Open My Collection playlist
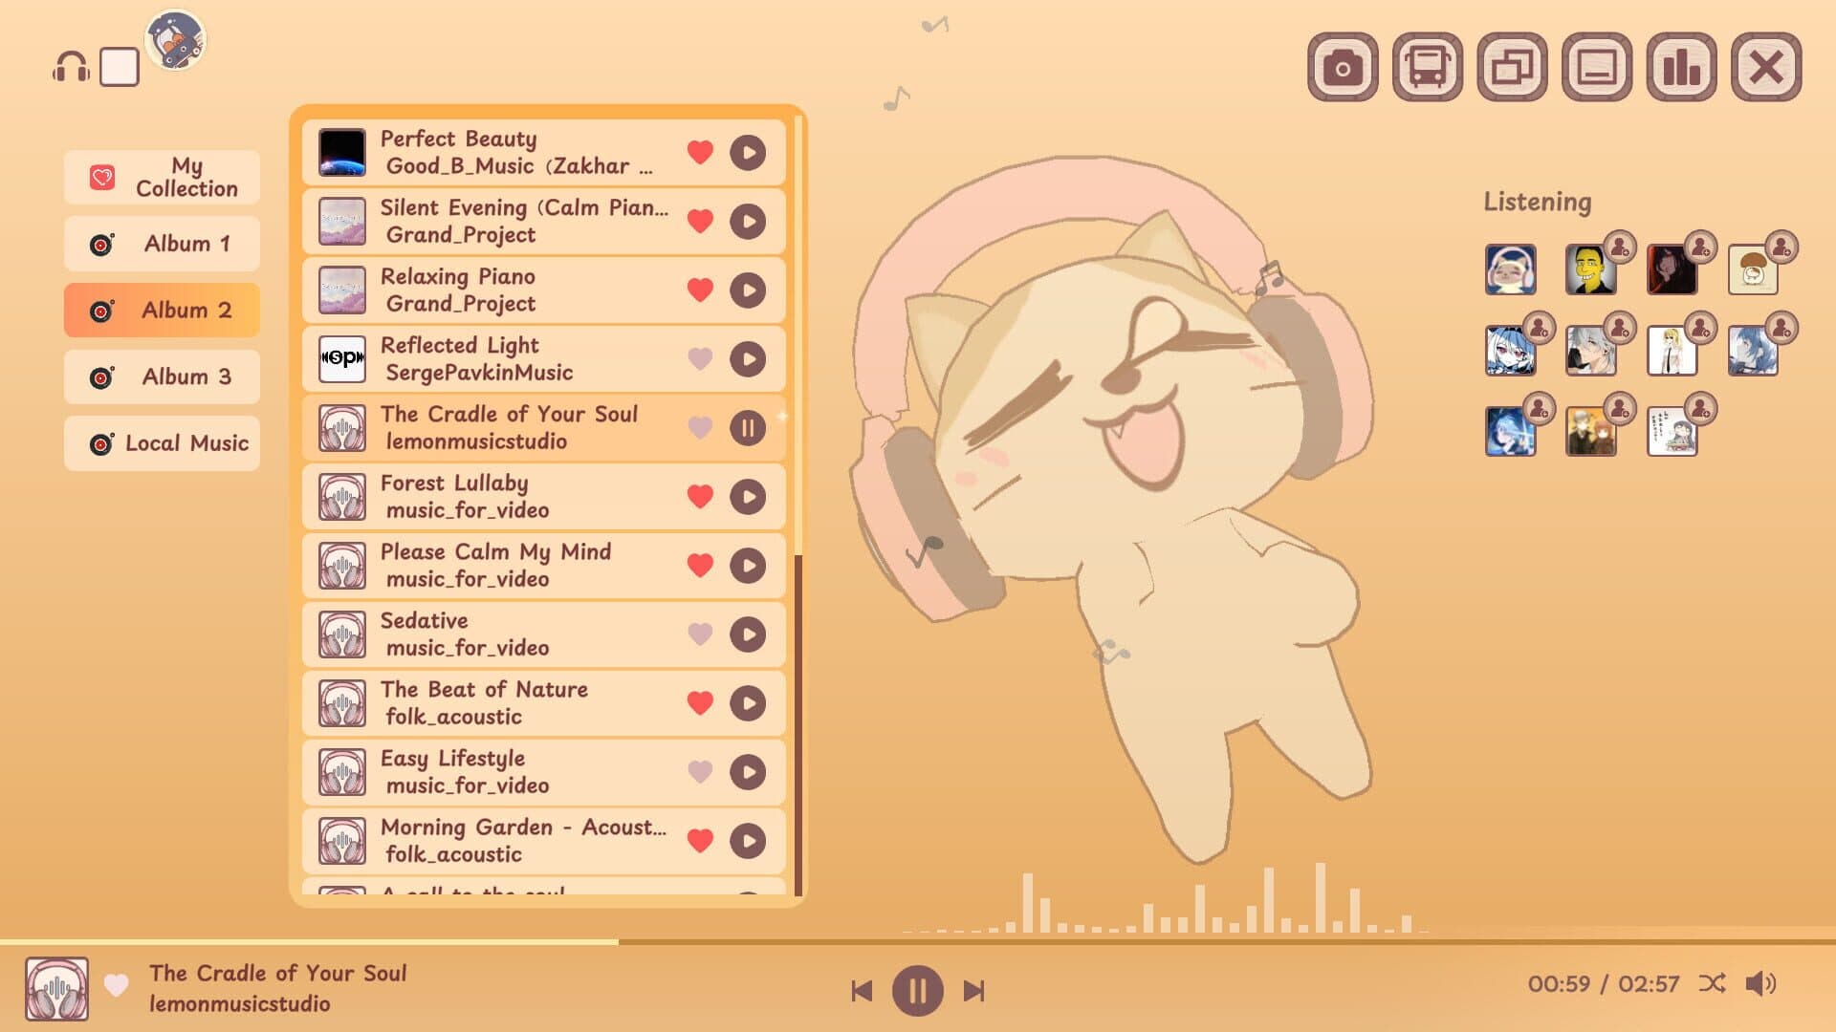1836x1032 pixels. pos(162,177)
